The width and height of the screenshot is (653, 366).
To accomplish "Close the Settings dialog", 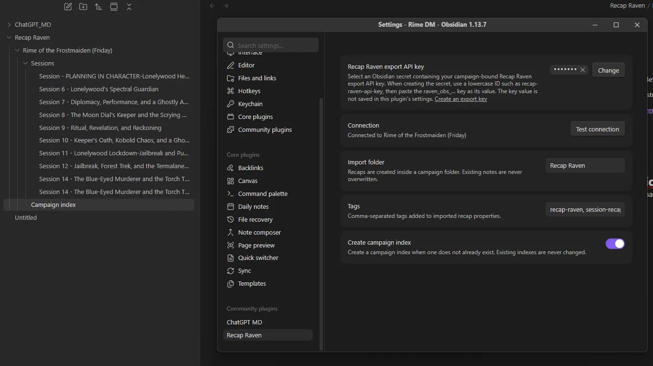I will coord(637,25).
